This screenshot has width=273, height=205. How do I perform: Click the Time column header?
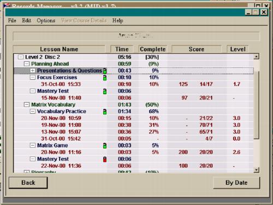click(122, 49)
